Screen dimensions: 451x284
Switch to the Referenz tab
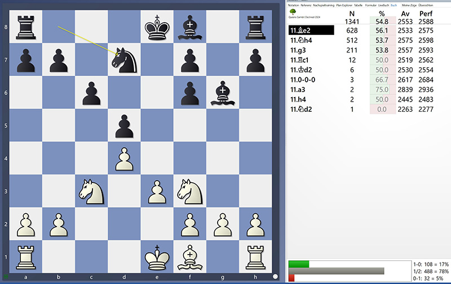(x=306, y=5)
